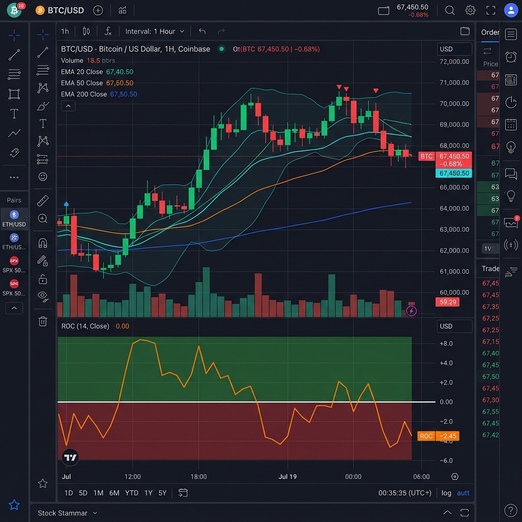Select the ETH/USD pair with the blue dollar icon

pyautogui.click(x=14, y=219)
